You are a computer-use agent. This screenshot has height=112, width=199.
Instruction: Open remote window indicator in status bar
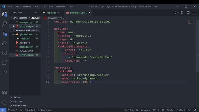tap(3, 110)
